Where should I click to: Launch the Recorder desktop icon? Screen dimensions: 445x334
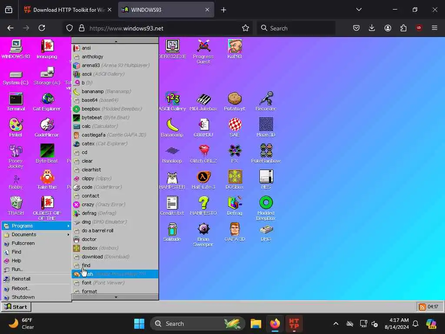266,102
